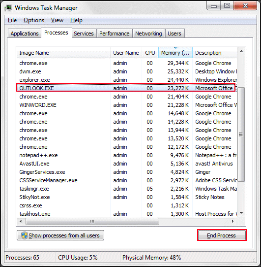Click Show processes from all users

click(x=60, y=235)
